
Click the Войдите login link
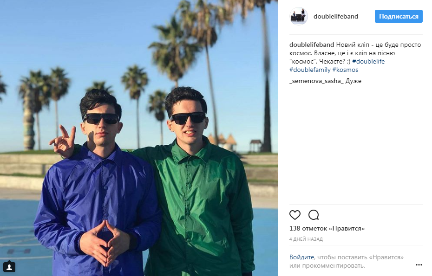pos(301,257)
